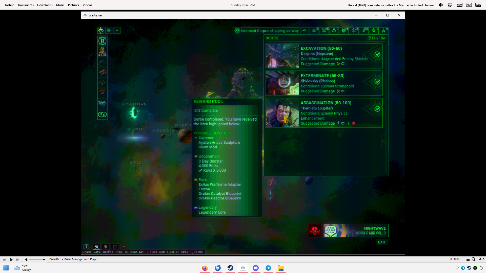The width and height of the screenshot is (486, 273).
Task: Open the green infinity-loop icon in sidebar
Action: point(103,115)
